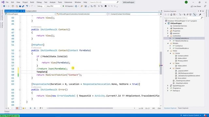
Task: Click the horizontal scrollbar of the editor
Action: [x=80, y=108]
